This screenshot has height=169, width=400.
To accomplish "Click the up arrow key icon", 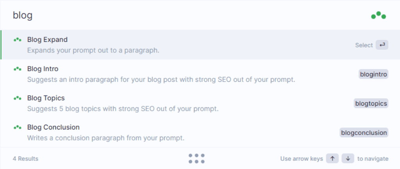I will point(332,158).
